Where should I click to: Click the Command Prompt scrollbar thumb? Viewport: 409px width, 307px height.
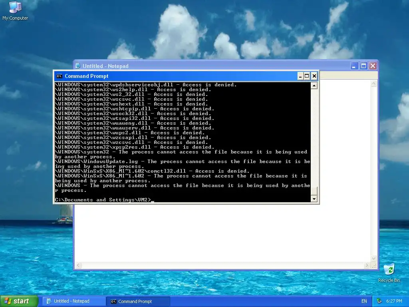pyautogui.click(x=314, y=191)
